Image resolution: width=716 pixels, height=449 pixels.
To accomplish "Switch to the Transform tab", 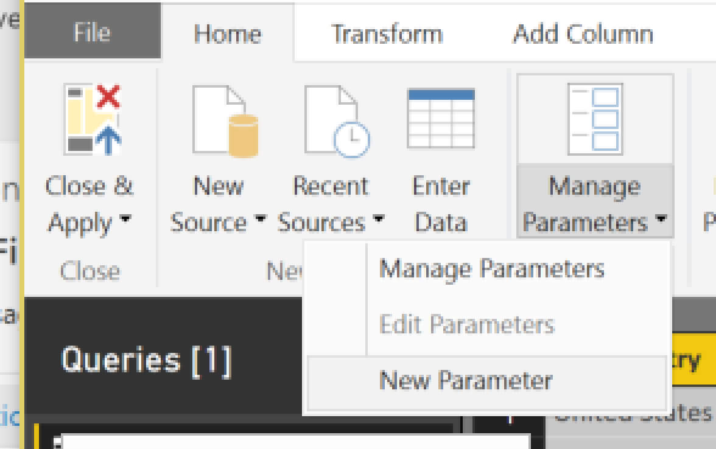I will click(387, 33).
